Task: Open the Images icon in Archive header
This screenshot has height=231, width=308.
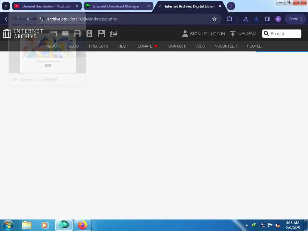Action: click(x=113, y=34)
